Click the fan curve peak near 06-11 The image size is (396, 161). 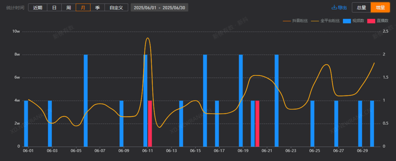[x=147, y=38]
